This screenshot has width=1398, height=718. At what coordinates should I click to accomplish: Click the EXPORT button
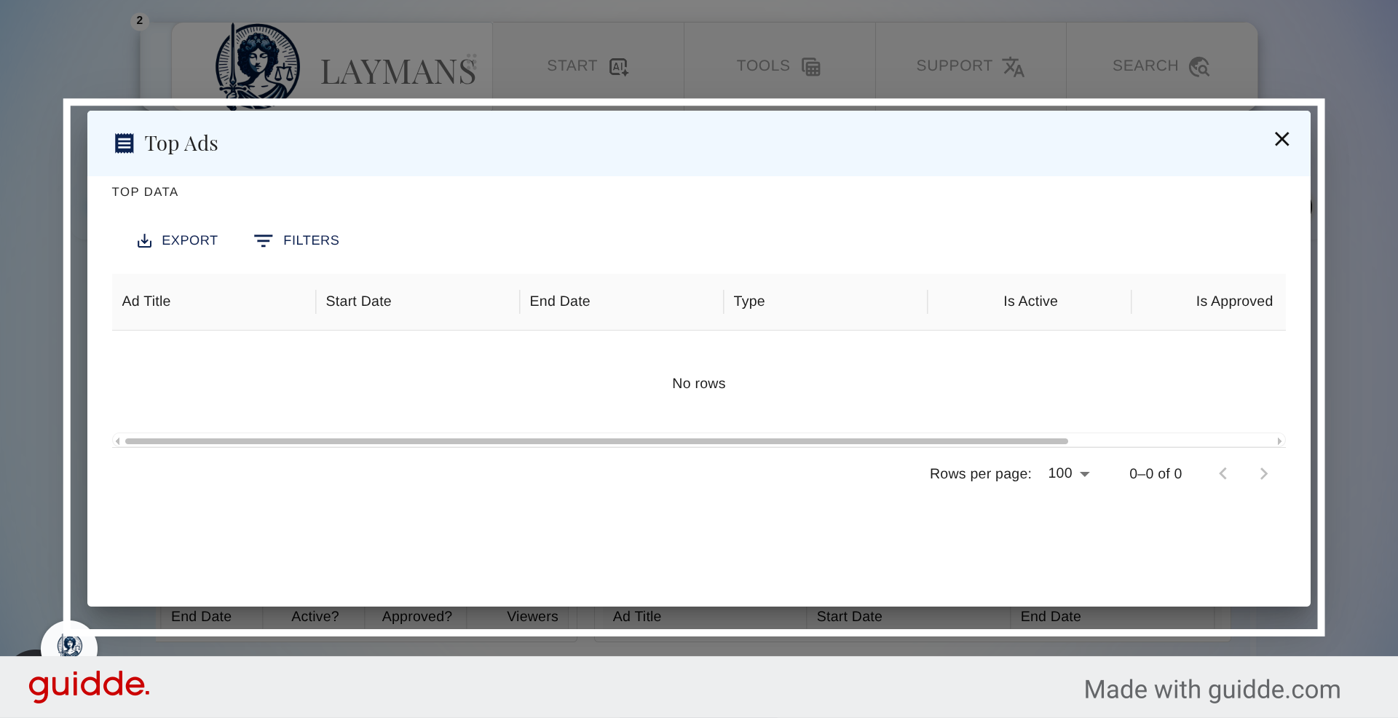(177, 240)
